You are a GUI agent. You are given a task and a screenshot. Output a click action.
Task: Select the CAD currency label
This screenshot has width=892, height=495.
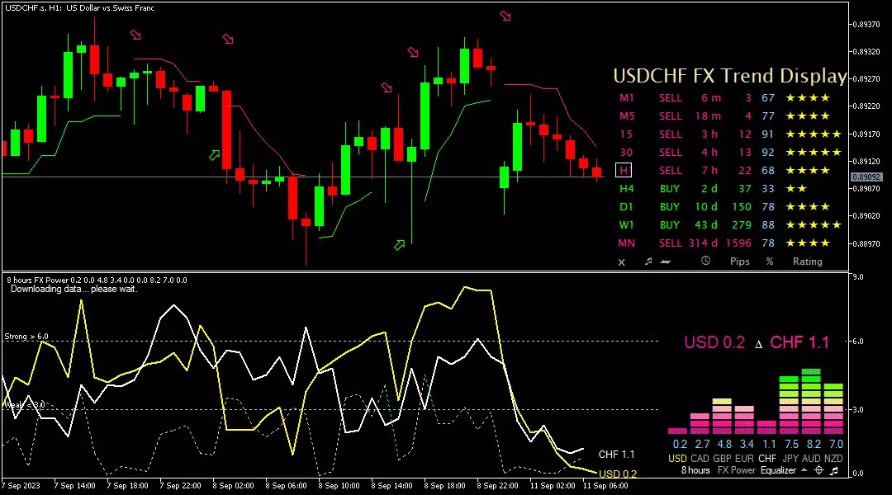click(700, 458)
